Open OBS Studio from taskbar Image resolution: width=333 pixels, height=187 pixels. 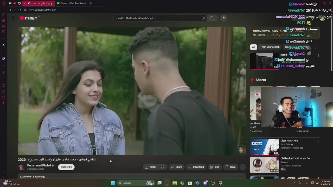[213, 183]
